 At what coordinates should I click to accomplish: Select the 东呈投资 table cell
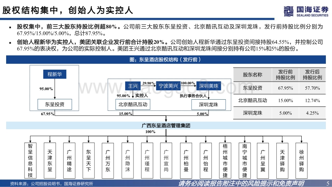(253, 88)
